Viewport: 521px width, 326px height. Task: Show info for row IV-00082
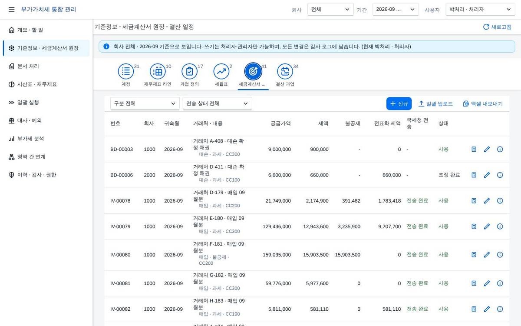click(500, 309)
